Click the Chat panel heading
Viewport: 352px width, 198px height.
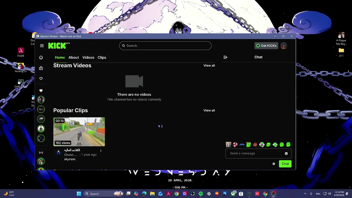point(258,57)
